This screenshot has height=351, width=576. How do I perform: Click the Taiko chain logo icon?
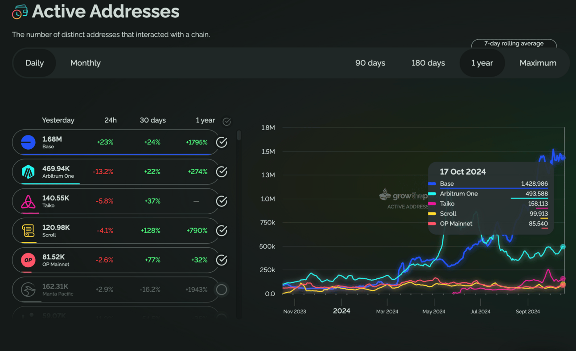pyautogui.click(x=28, y=201)
